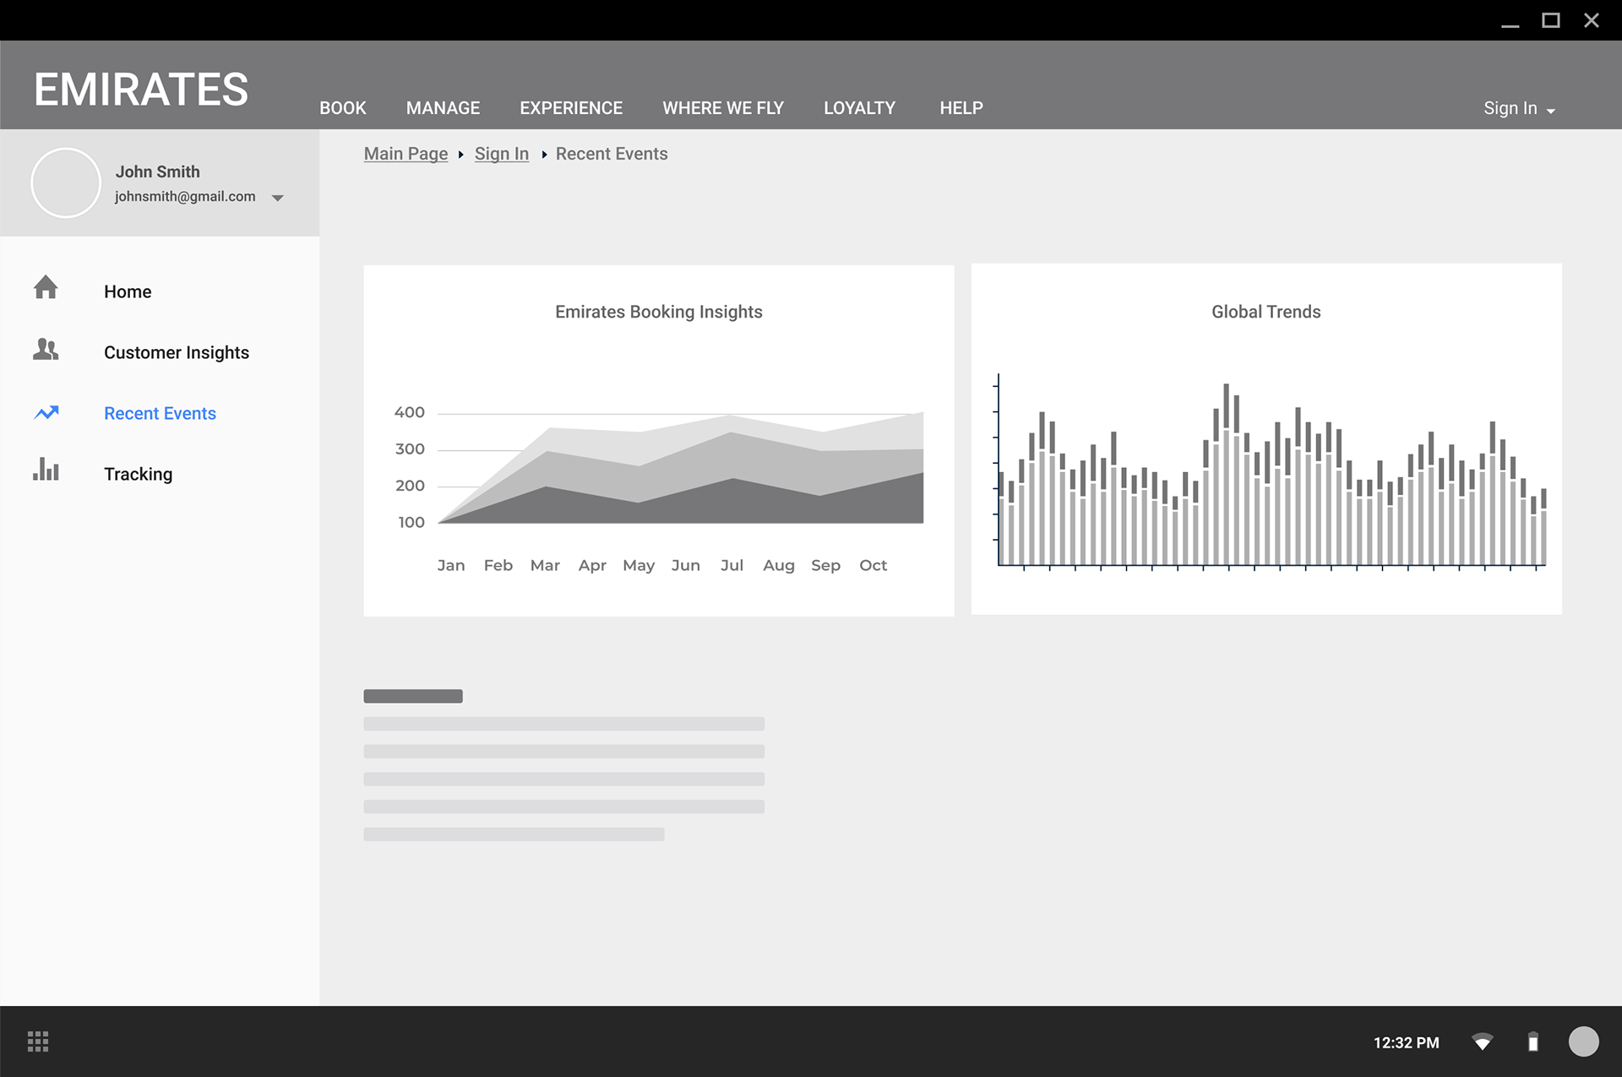Viewport: 1622px width, 1077px height.
Task: Click the taskbar user avatar circle
Action: point(1584,1042)
